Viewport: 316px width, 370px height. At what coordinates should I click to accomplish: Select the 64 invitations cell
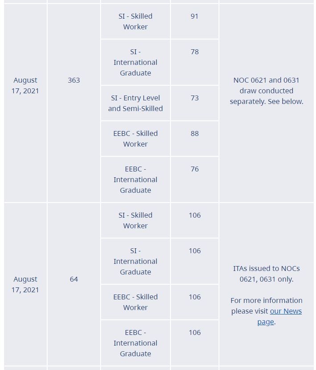(x=74, y=284)
